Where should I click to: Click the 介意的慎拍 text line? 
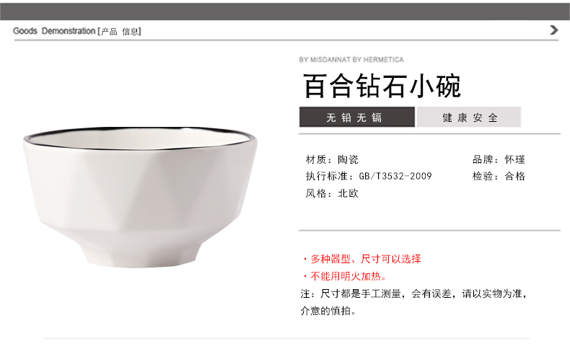coord(328,311)
